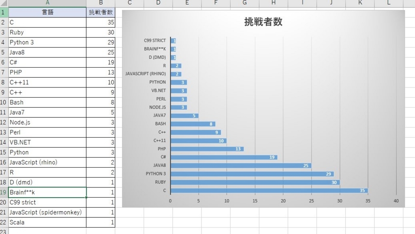
Task: Select the cell containing C#
Action: tap(47, 62)
